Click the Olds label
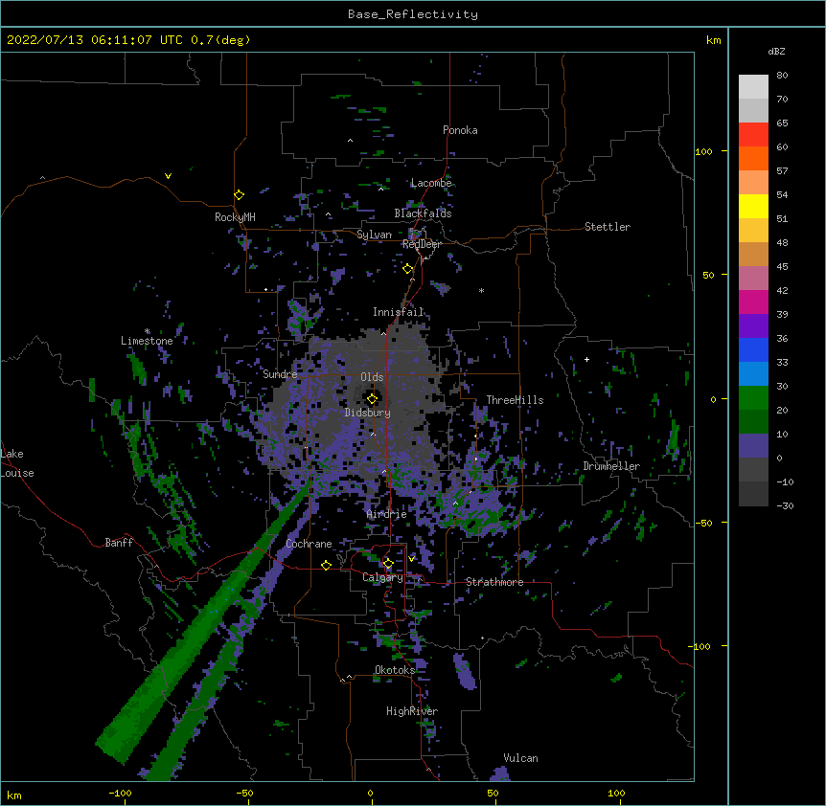This screenshot has width=826, height=806. [372, 377]
